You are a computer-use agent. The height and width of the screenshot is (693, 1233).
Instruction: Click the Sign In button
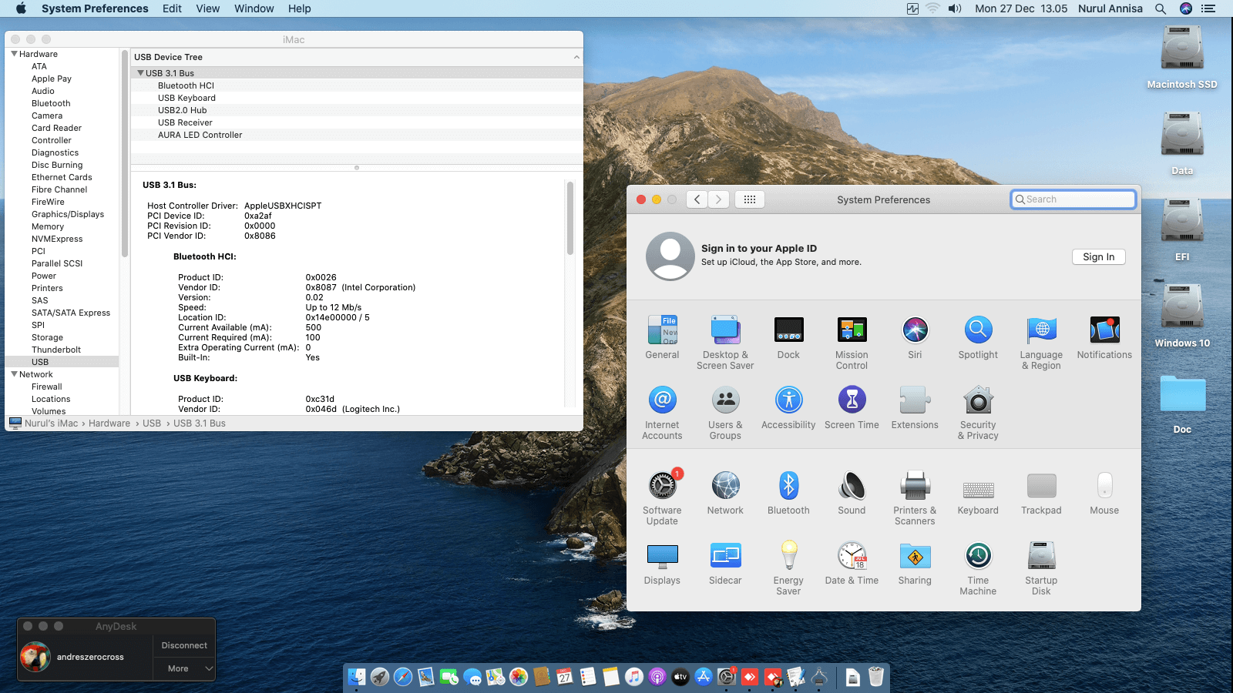[x=1098, y=257]
